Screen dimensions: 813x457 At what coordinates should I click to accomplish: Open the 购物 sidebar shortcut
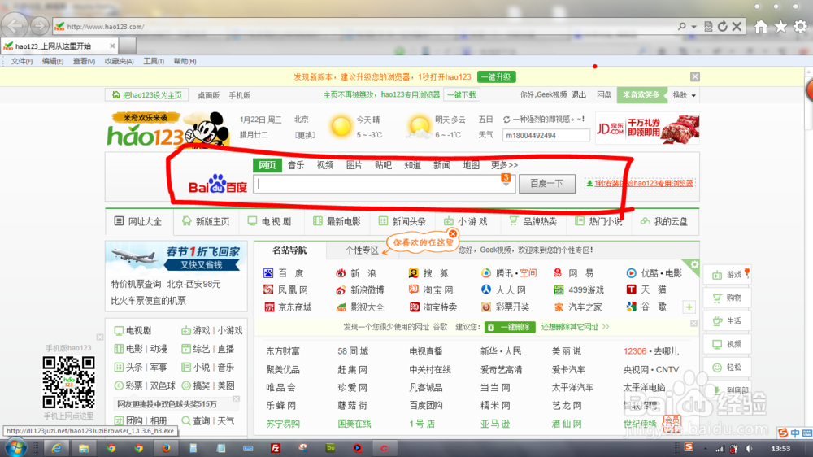click(728, 298)
